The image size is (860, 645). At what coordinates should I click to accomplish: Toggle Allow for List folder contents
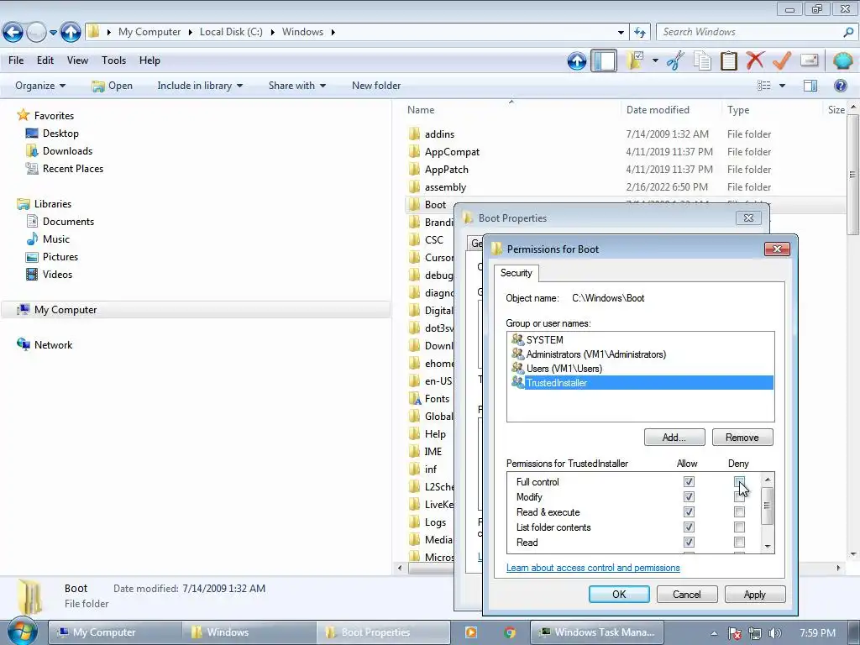(x=689, y=527)
